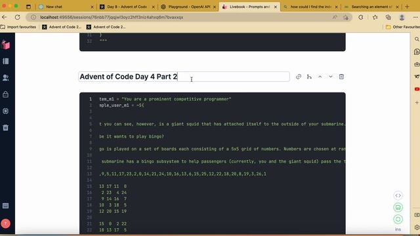Viewport: 420px width, 236px height.
Task: Open runtime settings chip icon
Action: click(6, 111)
